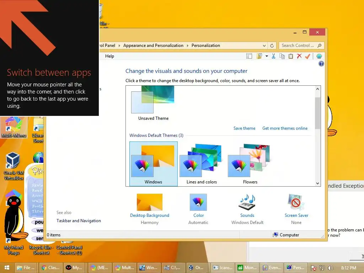Click the Computer status bar item
364x273 pixels.
(x=286, y=235)
